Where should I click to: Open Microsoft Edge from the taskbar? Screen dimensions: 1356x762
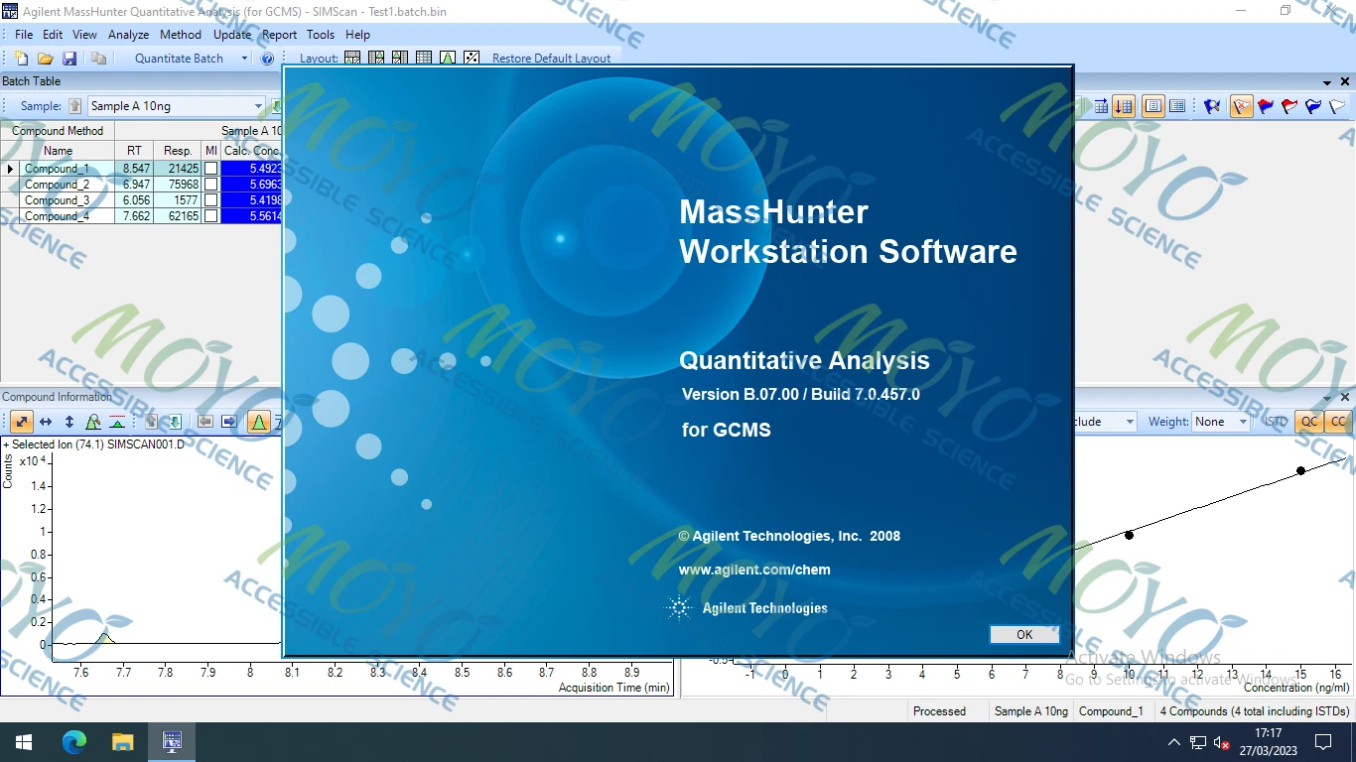point(74,741)
